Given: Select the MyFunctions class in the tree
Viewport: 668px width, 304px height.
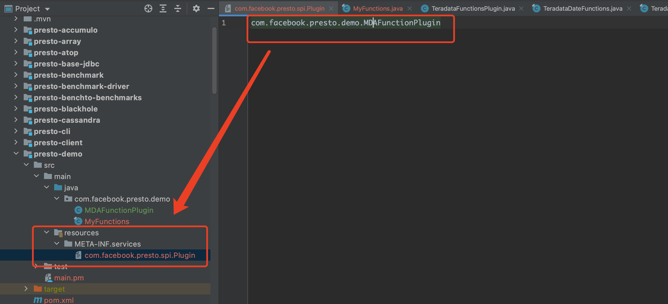Looking at the screenshot, I should [107, 222].
